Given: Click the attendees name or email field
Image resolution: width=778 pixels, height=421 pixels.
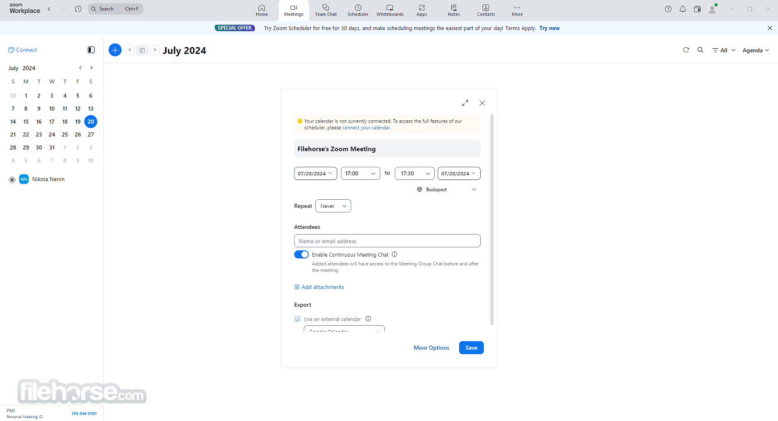Looking at the screenshot, I should pyautogui.click(x=387, y=241).
